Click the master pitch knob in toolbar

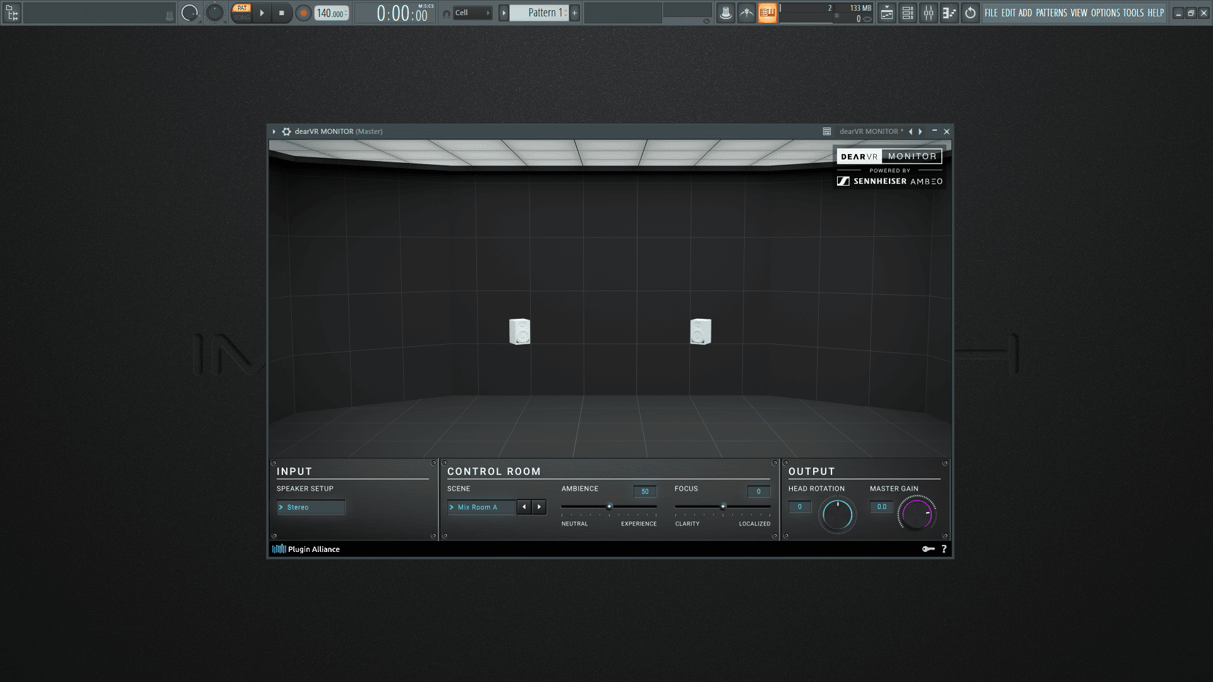[215, 13]
